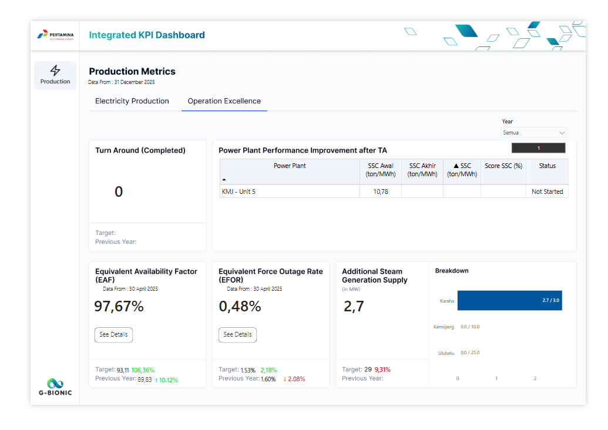Viewport: 608px width, 430px height.
Task: Open See Details for EFOR
Action: click(237, 335)
